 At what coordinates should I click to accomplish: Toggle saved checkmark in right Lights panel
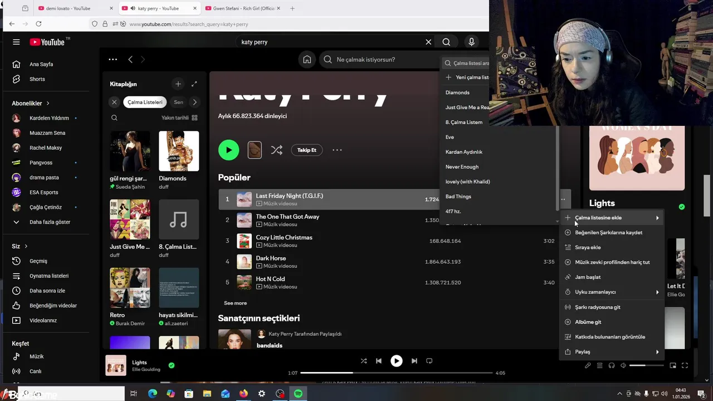click(x=682, y=207)
